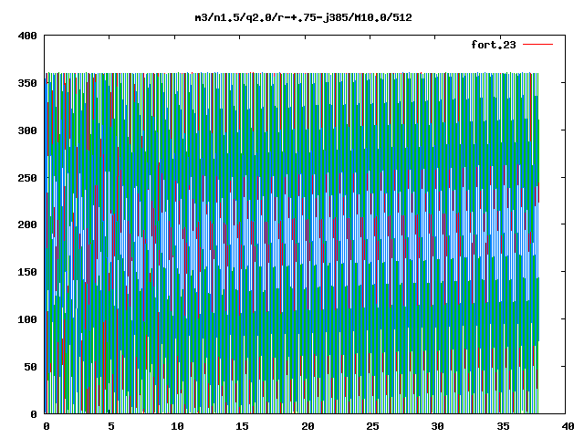The height and width of the screenshot is (438, 584).
Task: Click the x-axis label 25
Action: 373,426
